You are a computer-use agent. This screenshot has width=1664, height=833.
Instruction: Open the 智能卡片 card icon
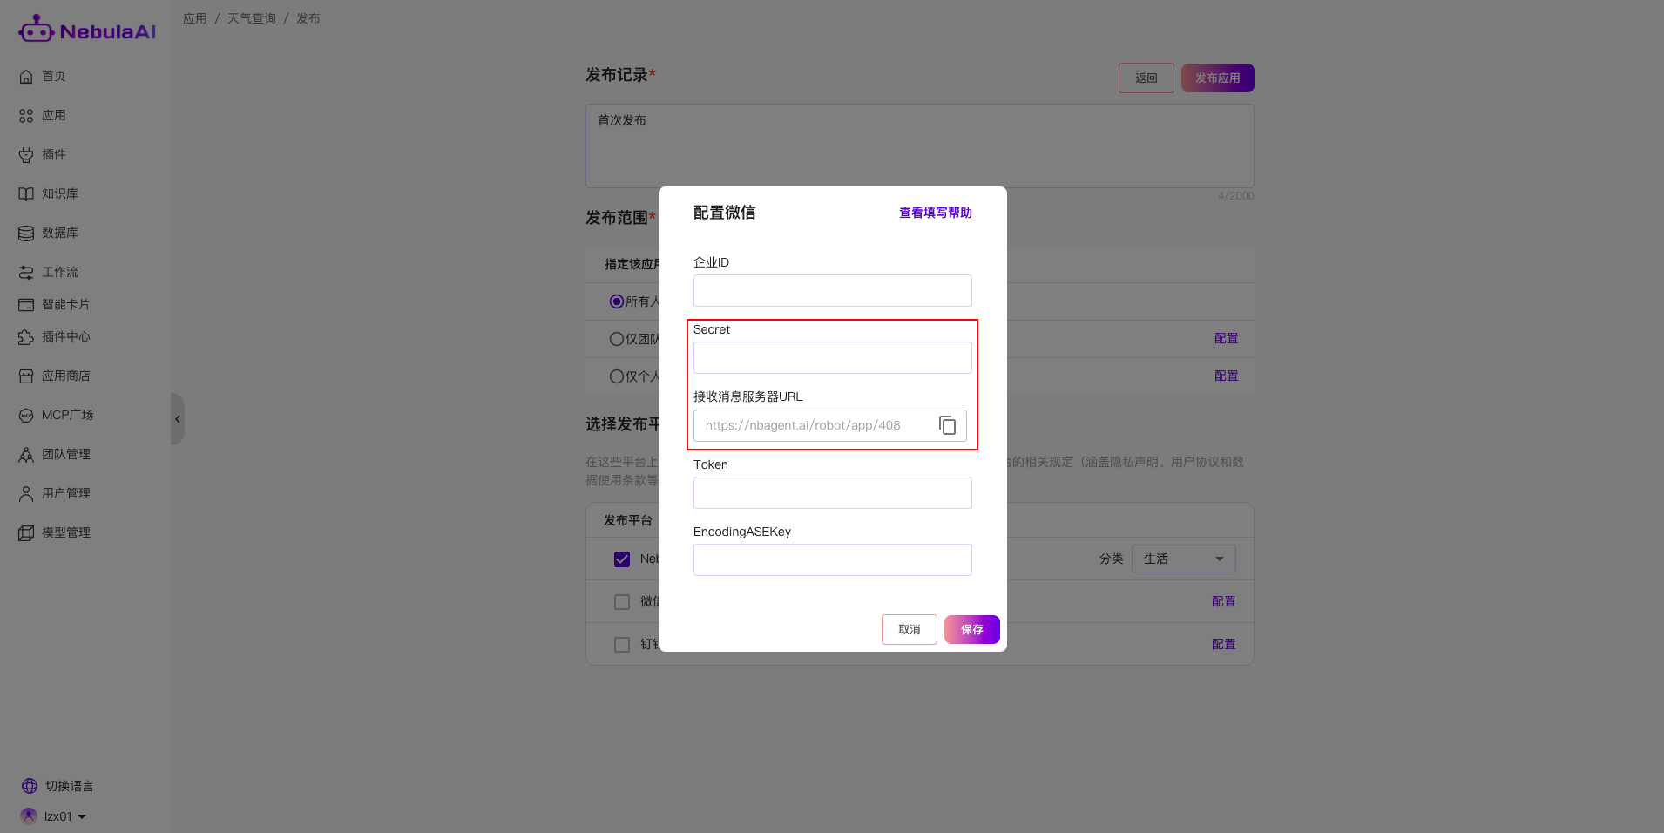click(x=26, y=305)
